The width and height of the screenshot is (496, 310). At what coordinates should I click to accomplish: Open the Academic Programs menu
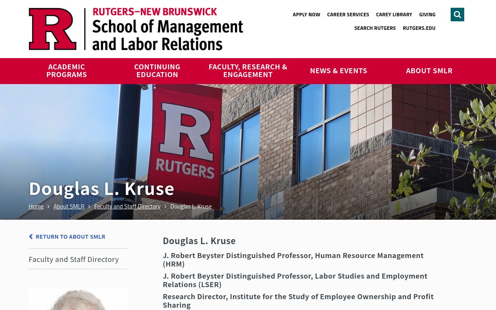coord(67,71)
